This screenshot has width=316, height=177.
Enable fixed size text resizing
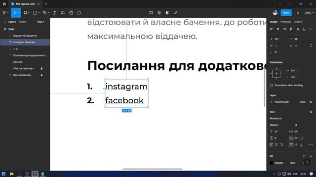301,138
